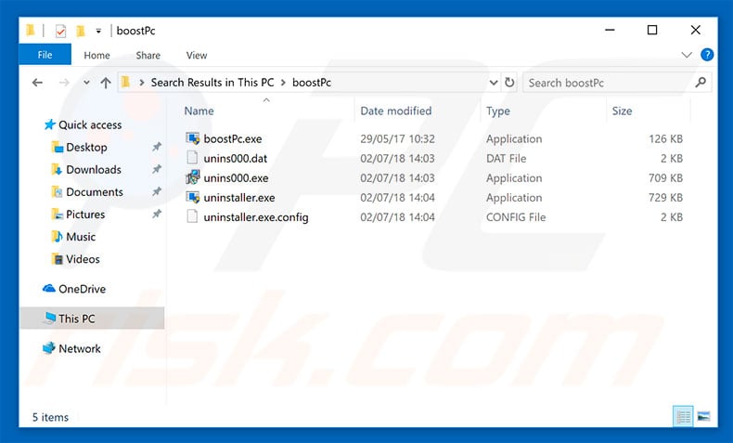Open the File menu

point(45,55)
